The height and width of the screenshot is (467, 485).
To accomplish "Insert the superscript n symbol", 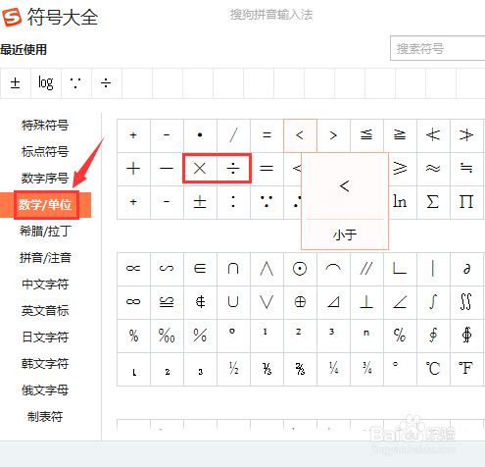I will (366, 336).
